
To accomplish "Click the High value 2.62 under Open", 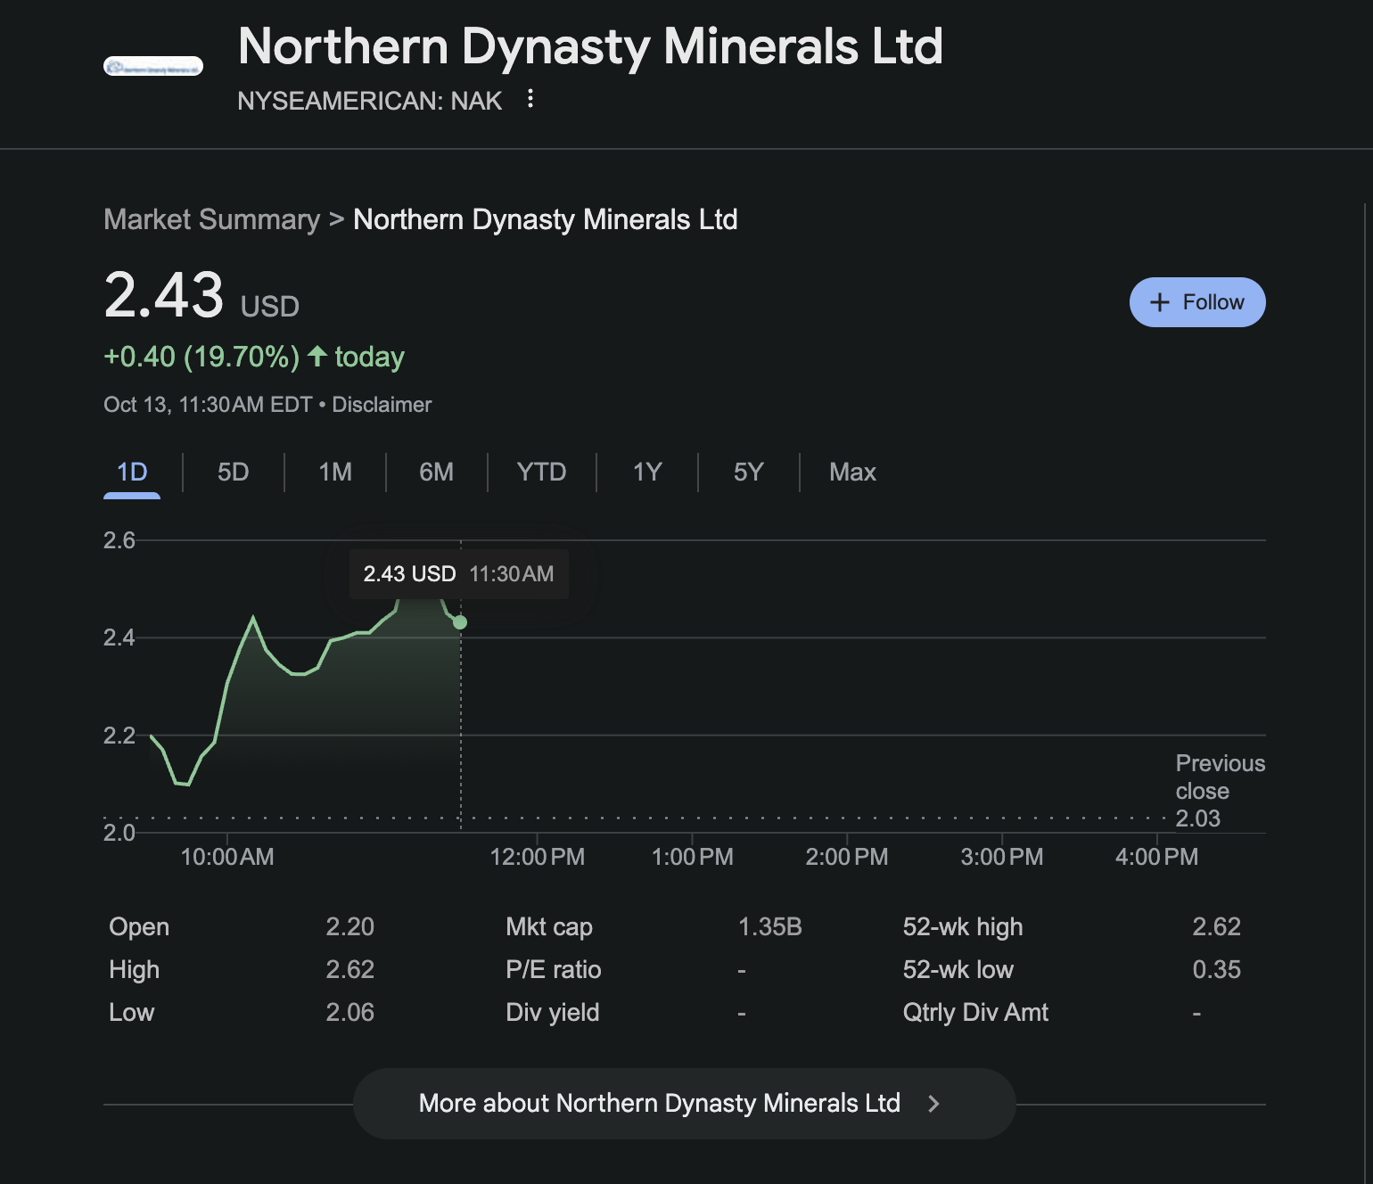I will pos(350,969).
